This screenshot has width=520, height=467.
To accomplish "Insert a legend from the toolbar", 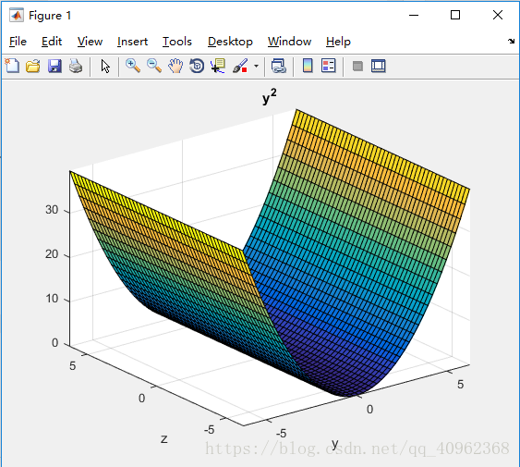I will 329,66.
